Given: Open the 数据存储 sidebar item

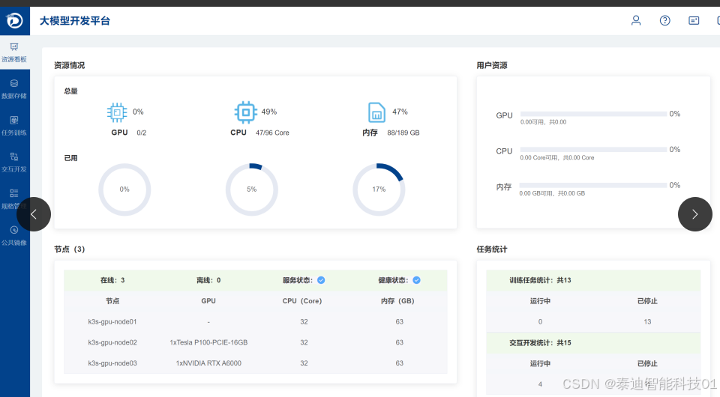Looking at the screenshot, I should pos(14,89).
